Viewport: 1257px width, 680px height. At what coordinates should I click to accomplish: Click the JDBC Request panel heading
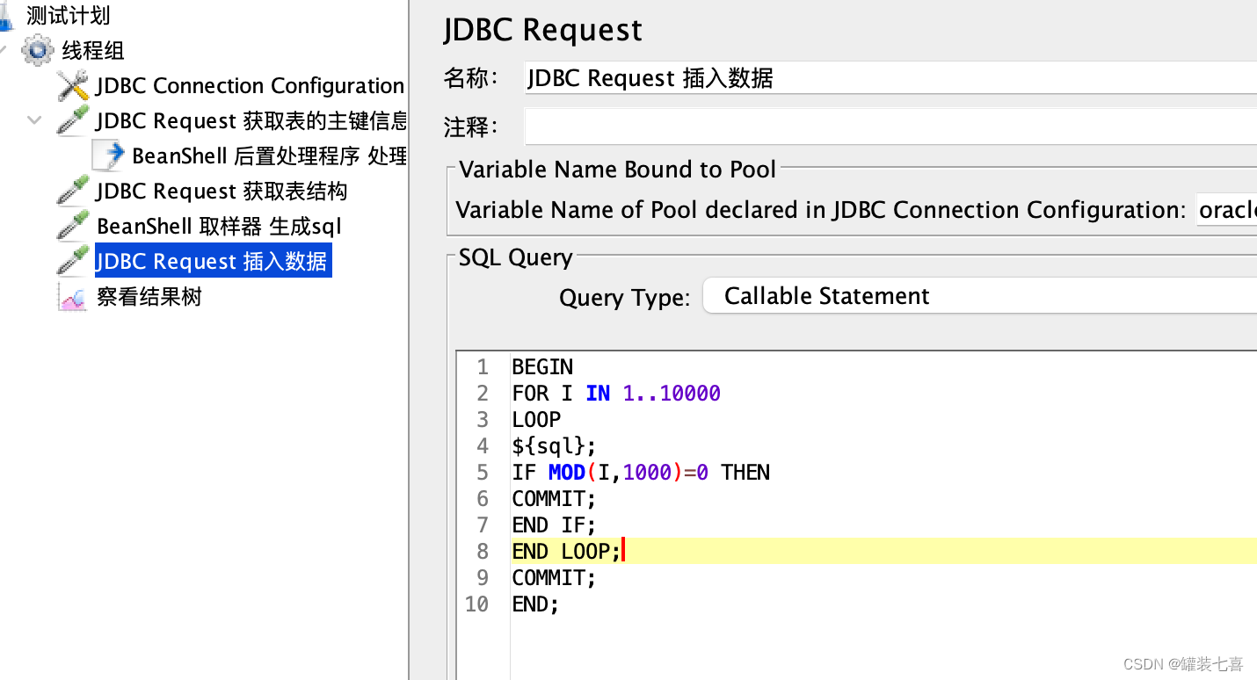click(543, 30)
